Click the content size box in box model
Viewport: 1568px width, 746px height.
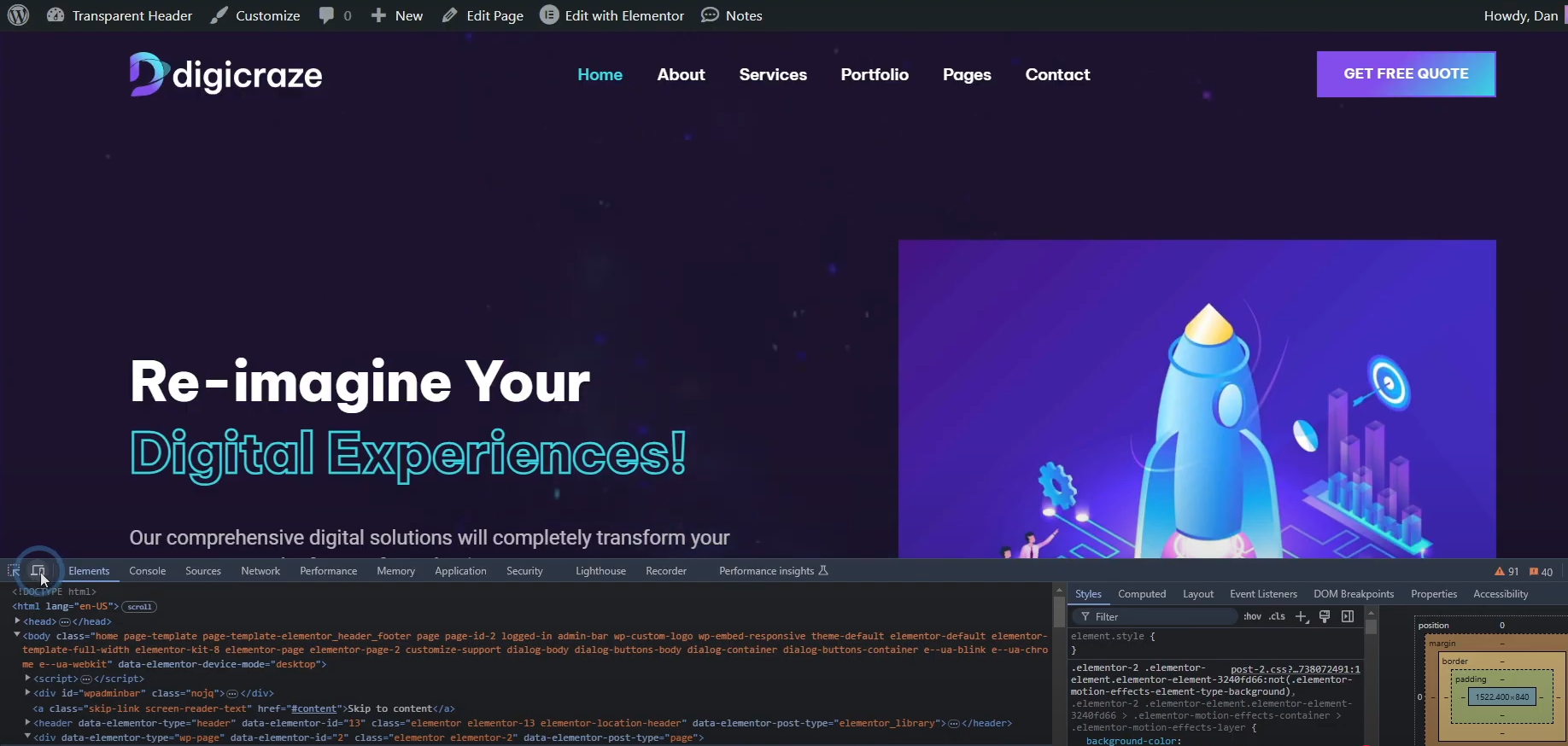point(1502,697)
